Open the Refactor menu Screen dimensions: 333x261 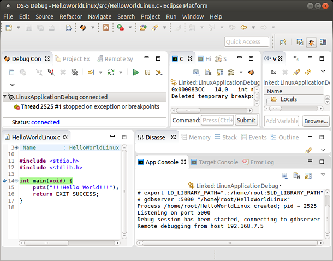click(x=70, y=16)
